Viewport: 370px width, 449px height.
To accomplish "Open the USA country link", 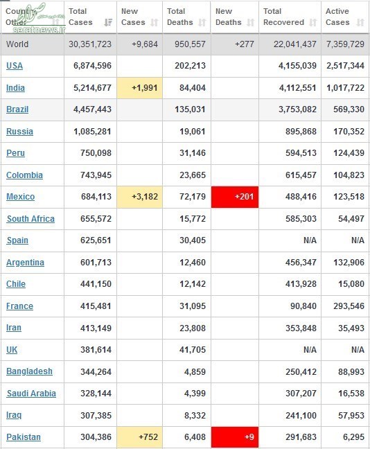I will (15, 66).
